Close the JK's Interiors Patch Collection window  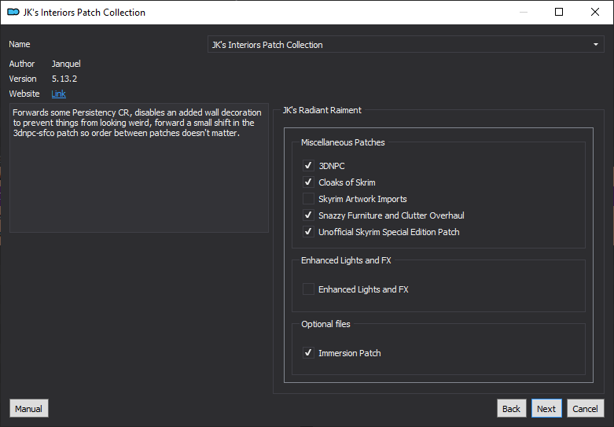(595, 12)
